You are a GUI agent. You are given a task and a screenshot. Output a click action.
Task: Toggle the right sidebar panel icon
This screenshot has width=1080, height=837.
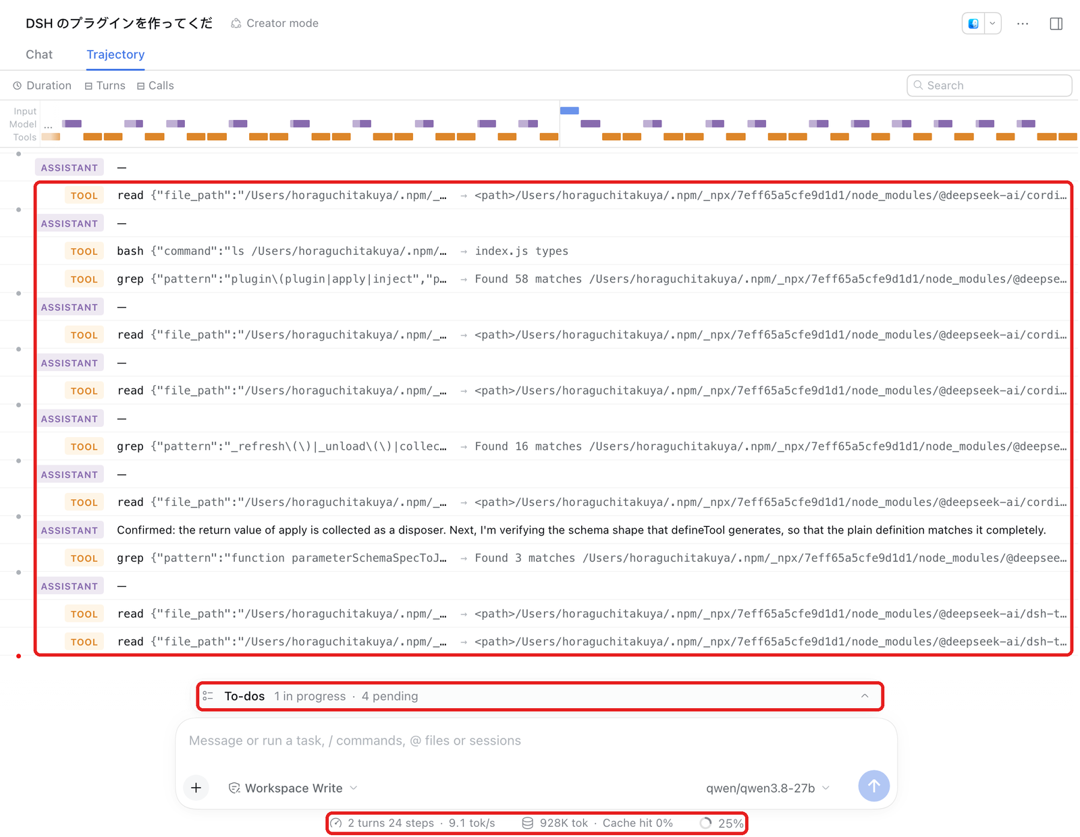pos(1056,24)
